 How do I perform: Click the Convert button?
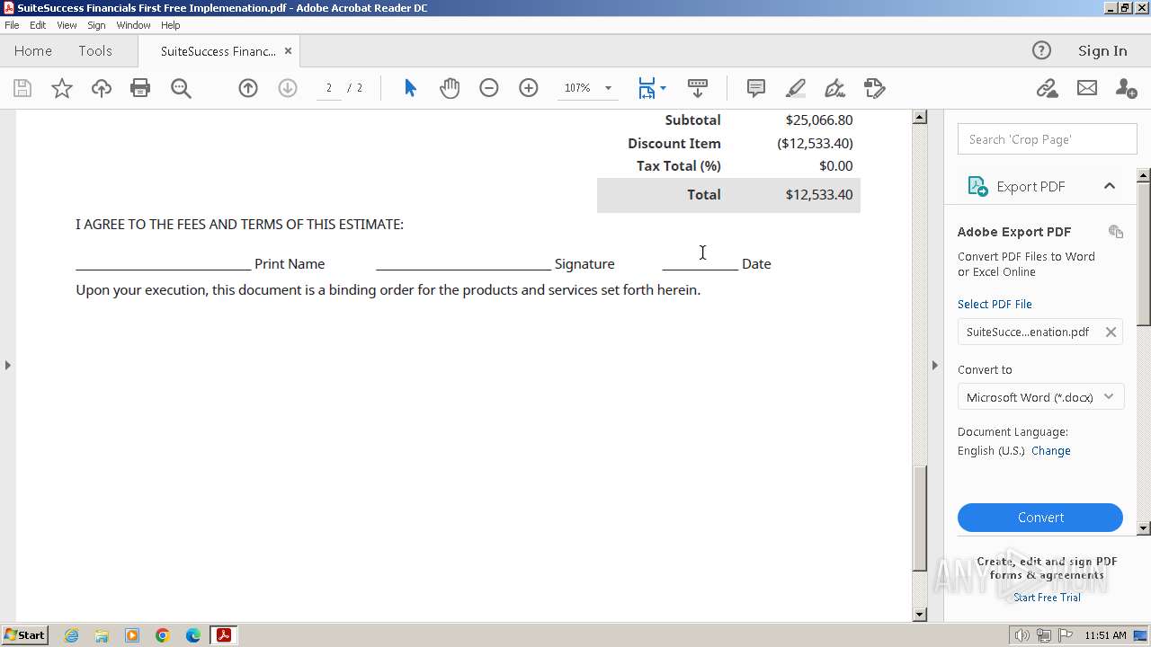coord(1040,518)
